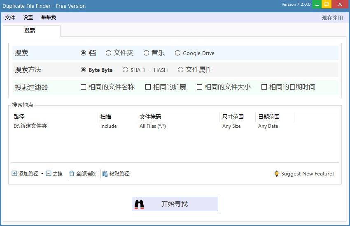
Task: Choose Byte Byte search method
Action: click(83, 70)
